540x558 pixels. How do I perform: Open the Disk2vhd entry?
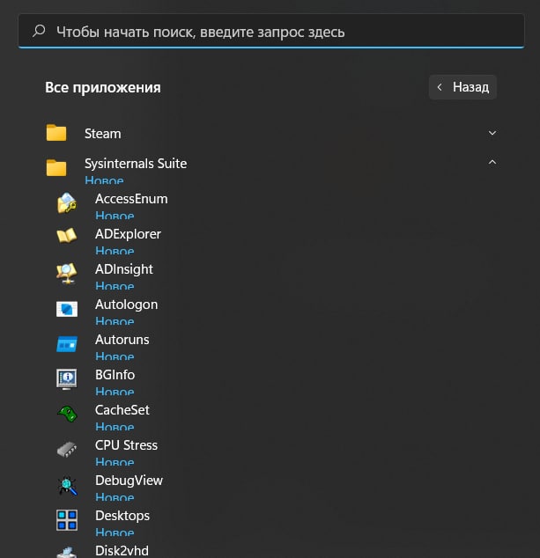click(122, 551)
